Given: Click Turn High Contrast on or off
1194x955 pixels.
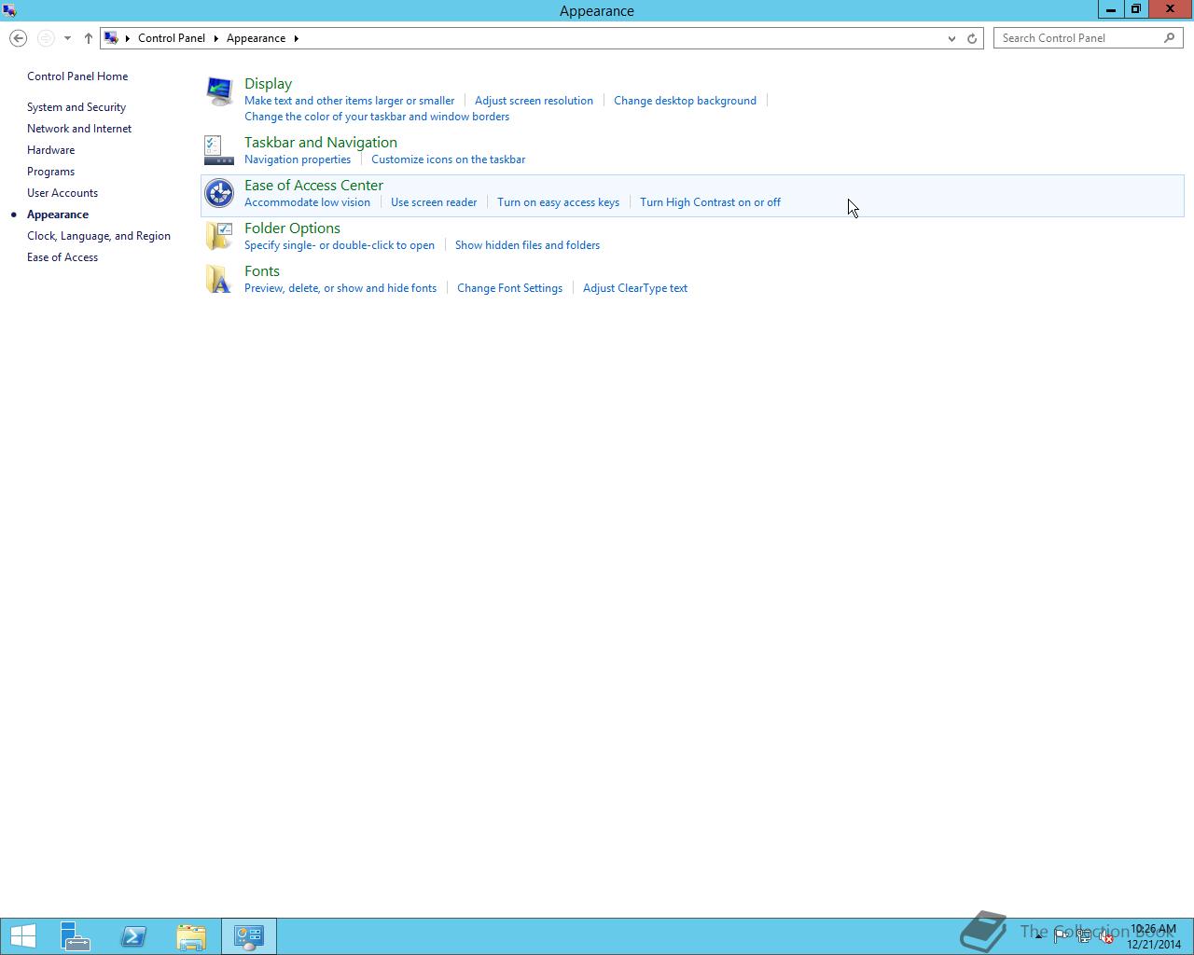Looking at the screenshot, I should pos(710,202).
